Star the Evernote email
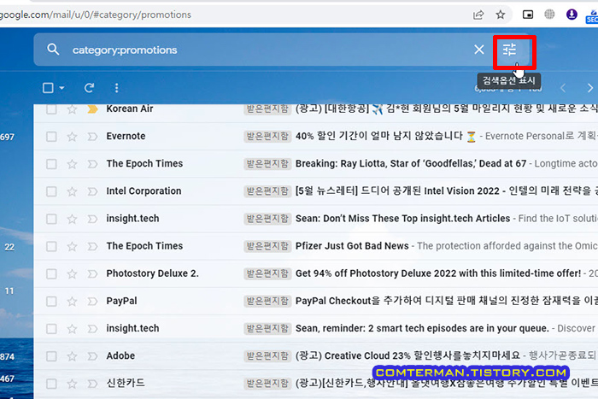The width and height of the screenshot is (598, 399). tap(72, 137)
